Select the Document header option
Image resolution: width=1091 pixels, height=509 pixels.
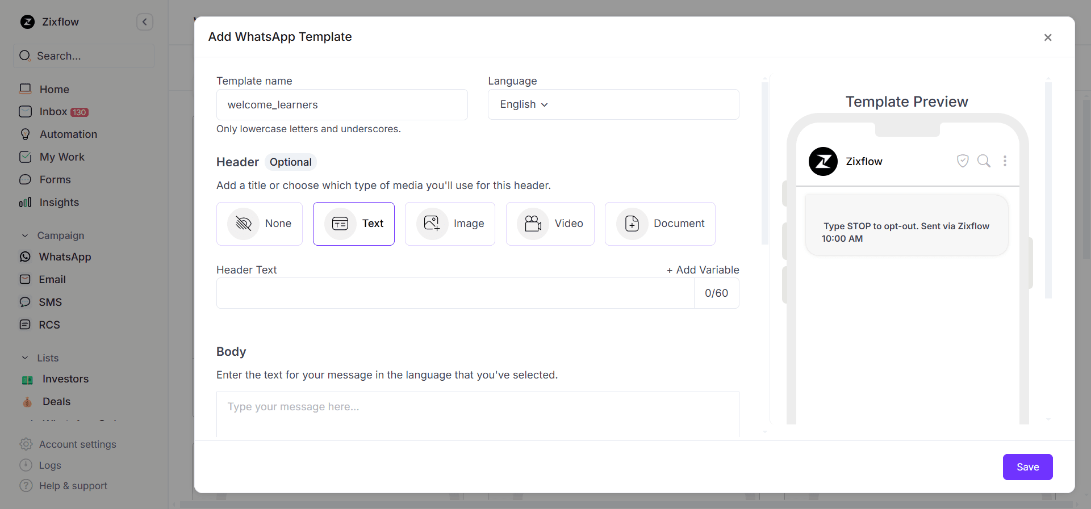660,224
